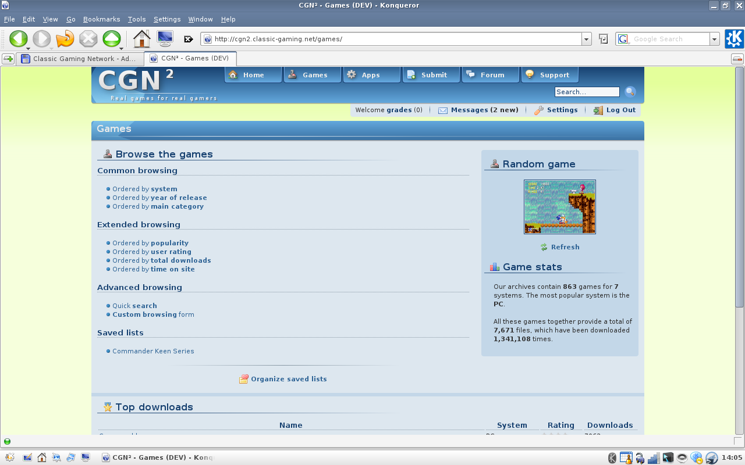Open Organize saved lists link
Viewport: 745px width, 465px height.
click(x=289, y=379)
